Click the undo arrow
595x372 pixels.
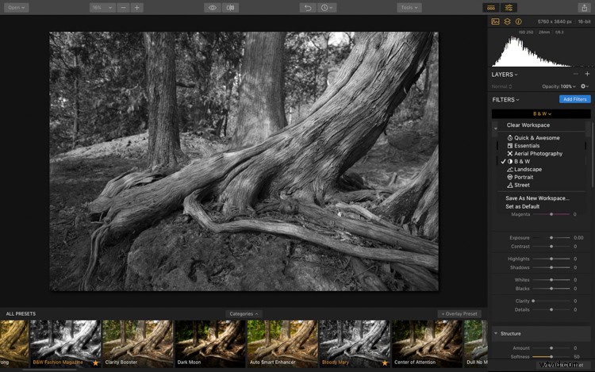(308, 8)
